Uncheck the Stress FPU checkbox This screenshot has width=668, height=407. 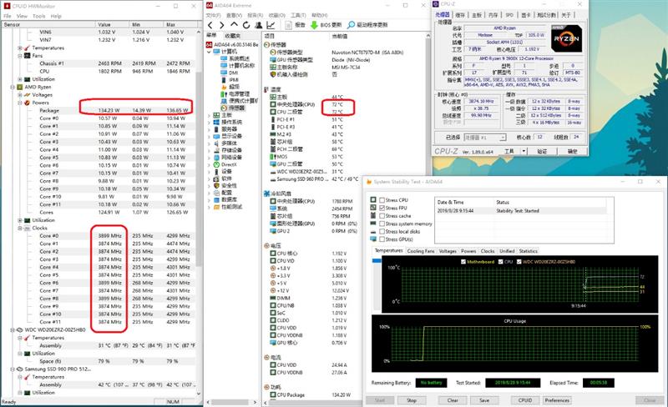coord(382,209)
